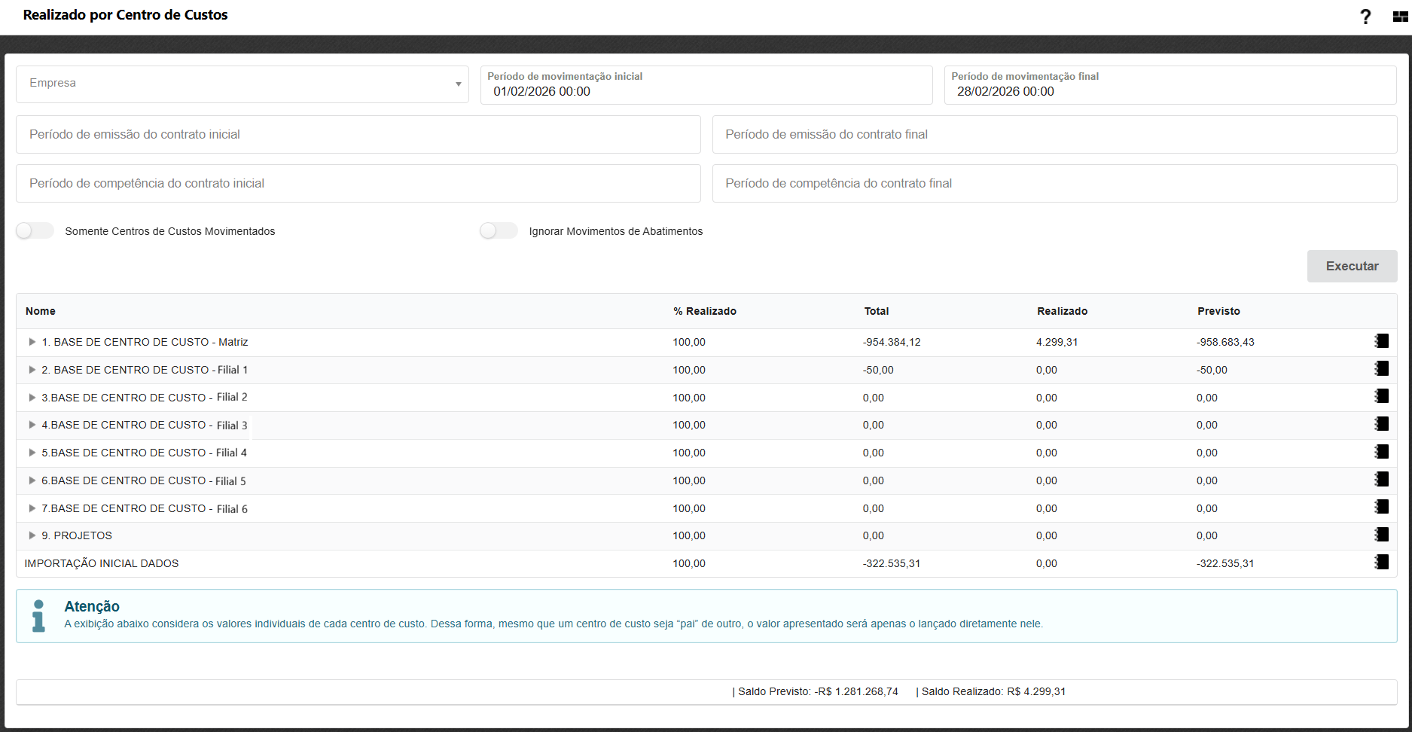Screen dimensions: 1412x732
Task: Open the Empresa dropdown
Action: point(242,84)
